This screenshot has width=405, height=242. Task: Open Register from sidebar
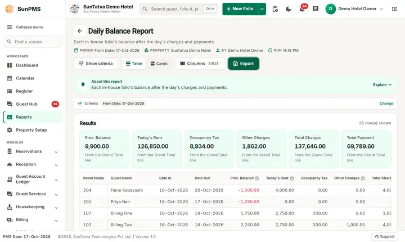pos(33,91)
